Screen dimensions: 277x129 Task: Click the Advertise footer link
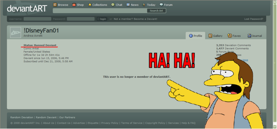coord(79,123)
